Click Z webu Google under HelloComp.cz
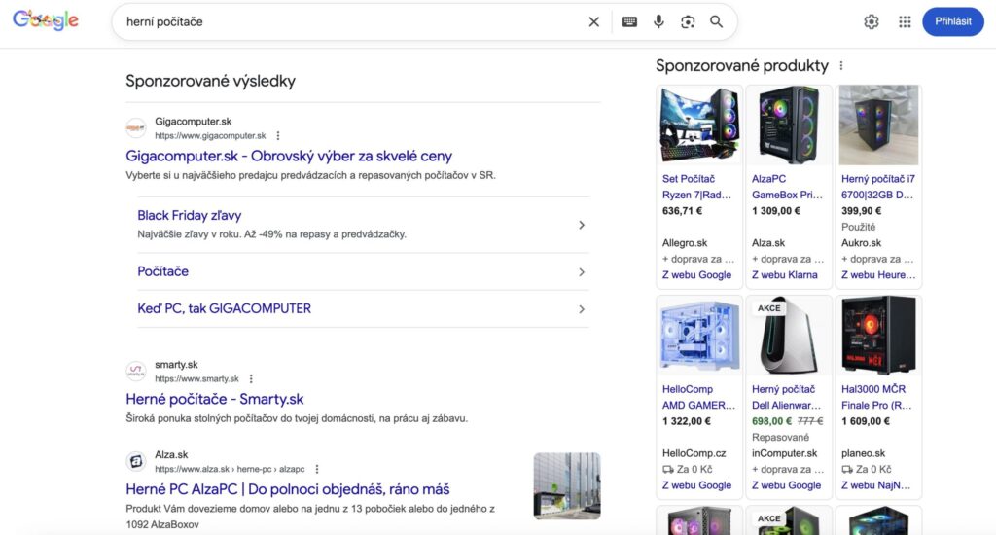The height and width of the screenshot is (535, 996). click(696, 485)
